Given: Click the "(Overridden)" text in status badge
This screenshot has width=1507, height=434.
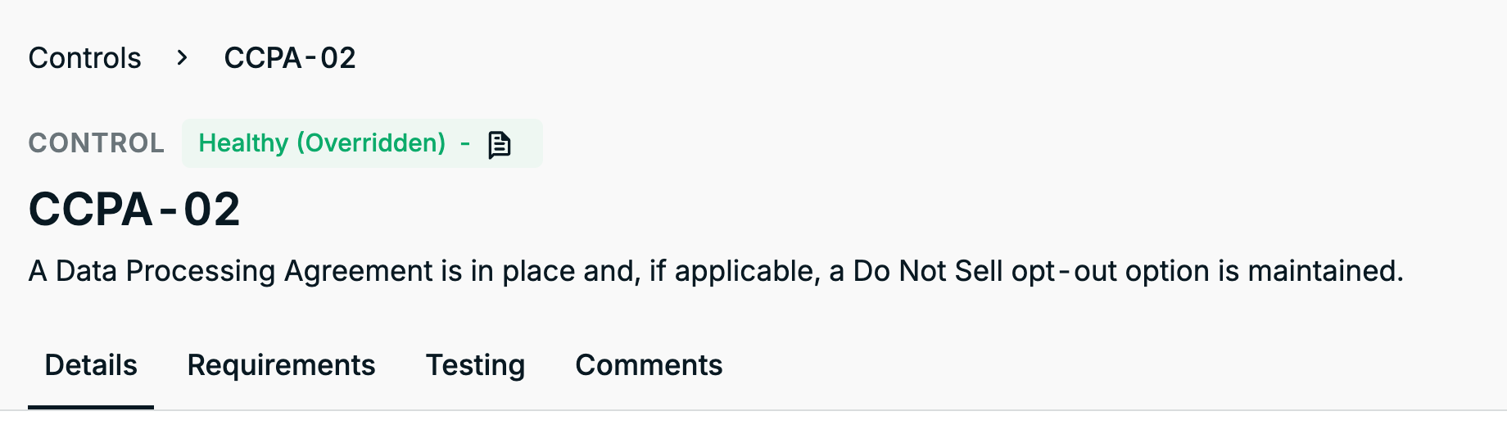Looking at the screenshot, I should [371, 143].
